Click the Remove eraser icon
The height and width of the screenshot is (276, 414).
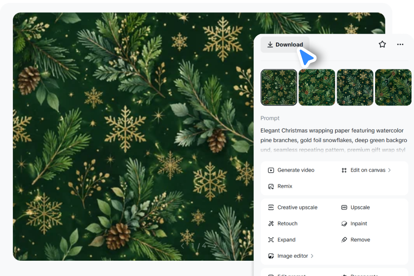tap(344, 240)
